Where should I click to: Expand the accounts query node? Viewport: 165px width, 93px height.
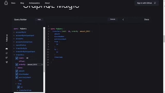click(14, 39)
